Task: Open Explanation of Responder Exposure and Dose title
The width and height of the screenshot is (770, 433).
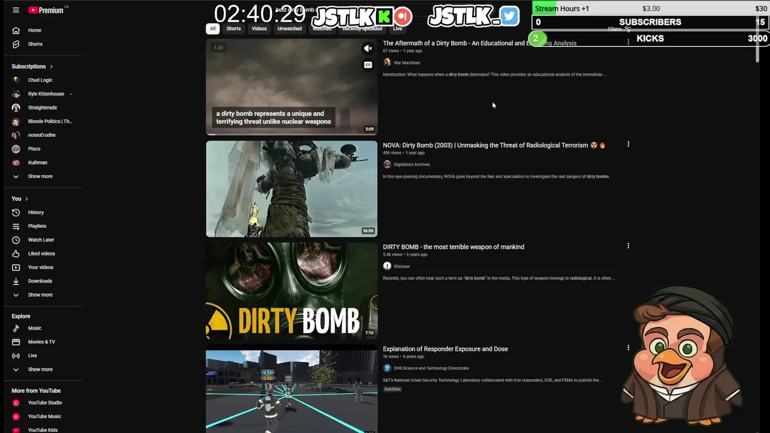Action: pyautogui.click(x=445, y=349)
